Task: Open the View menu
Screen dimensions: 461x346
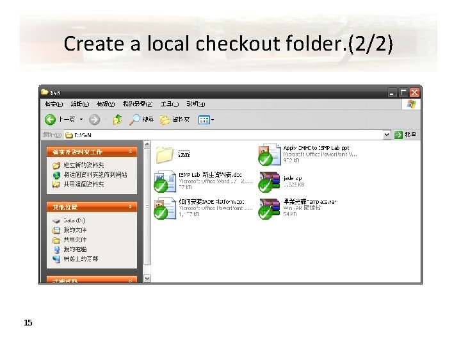Action: pyautogui.click(x=106, y=104)
